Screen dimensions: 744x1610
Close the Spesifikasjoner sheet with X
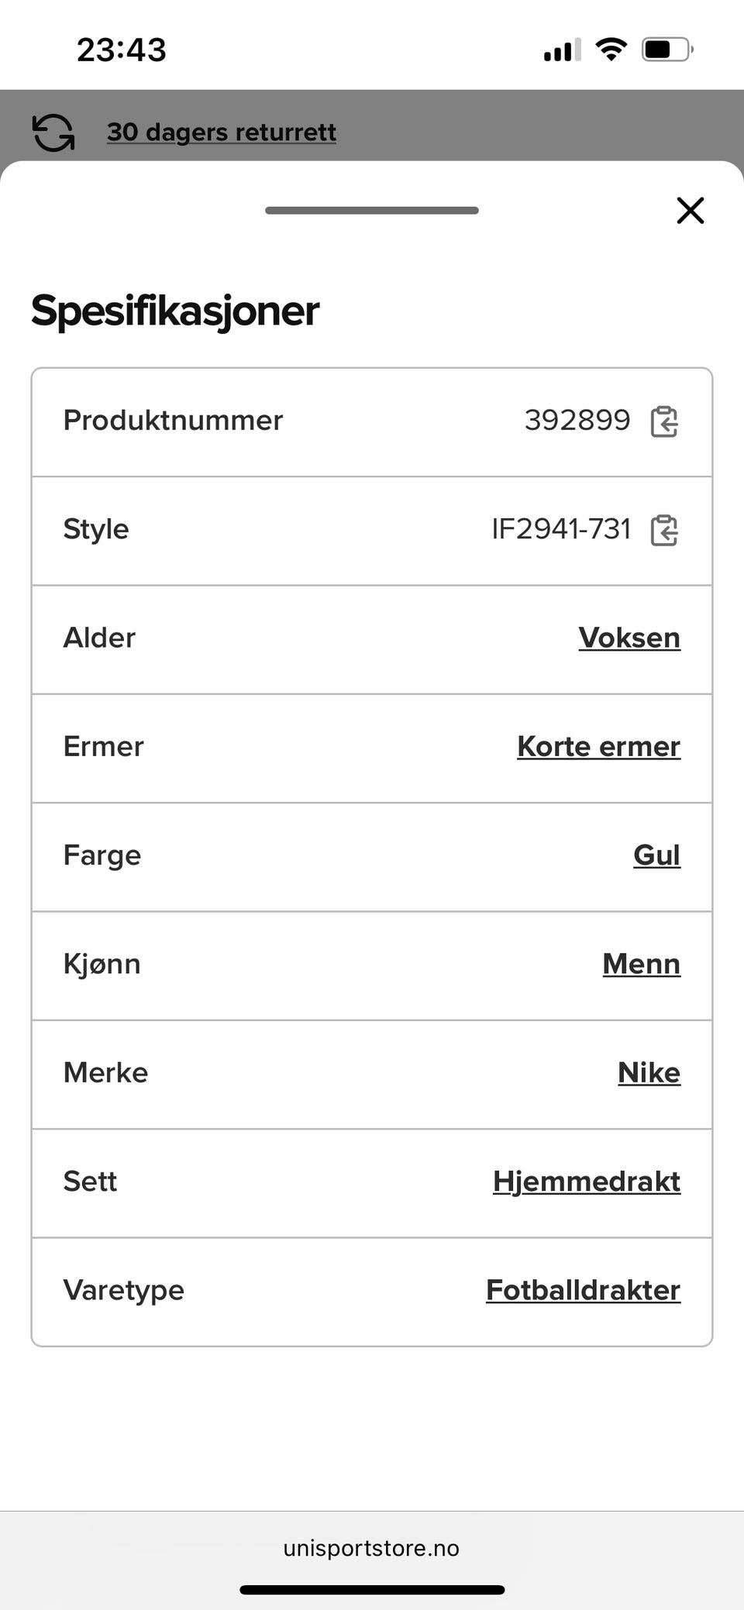pyautogui.click(x=690, y=210)
